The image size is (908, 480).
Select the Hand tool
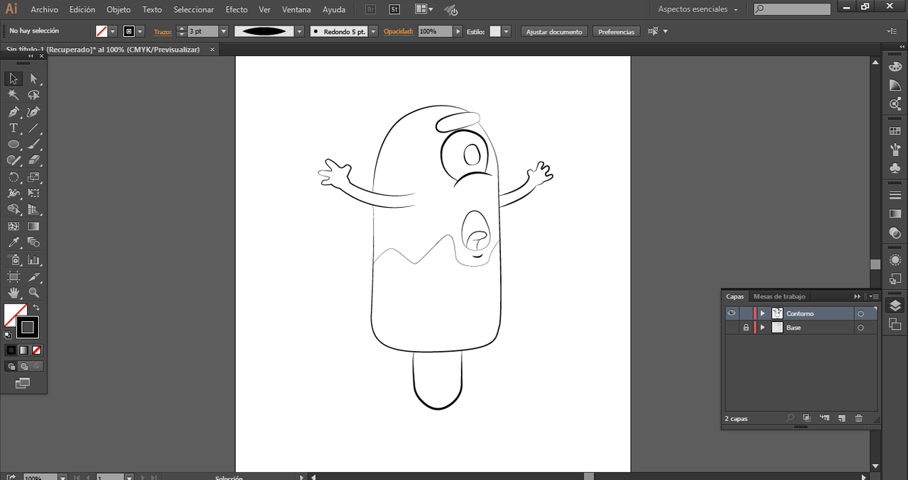point(13,292)
